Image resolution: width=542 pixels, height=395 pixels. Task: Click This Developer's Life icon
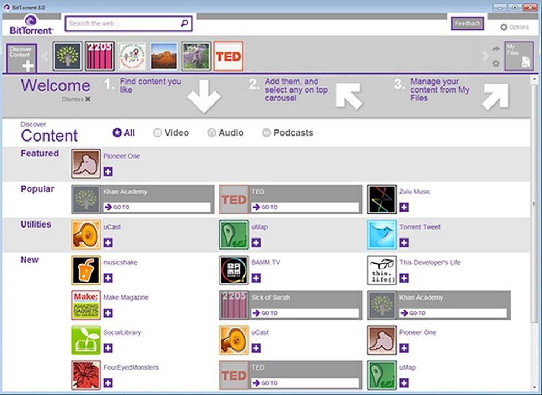(x=382, y=270)
